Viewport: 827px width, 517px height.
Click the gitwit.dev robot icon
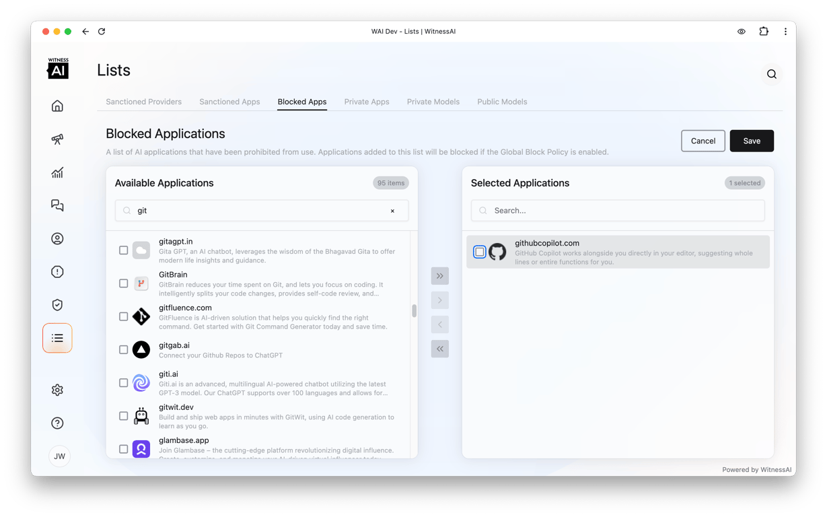pyautogui.click(x=141, y=416)
